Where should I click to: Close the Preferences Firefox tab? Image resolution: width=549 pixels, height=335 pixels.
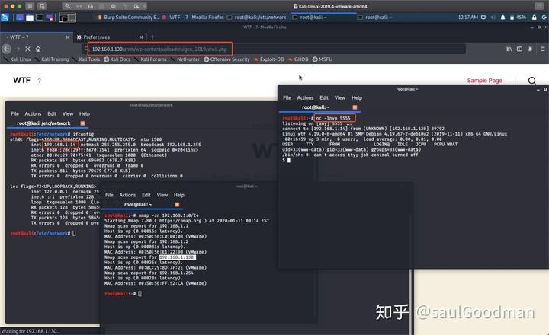141,37
